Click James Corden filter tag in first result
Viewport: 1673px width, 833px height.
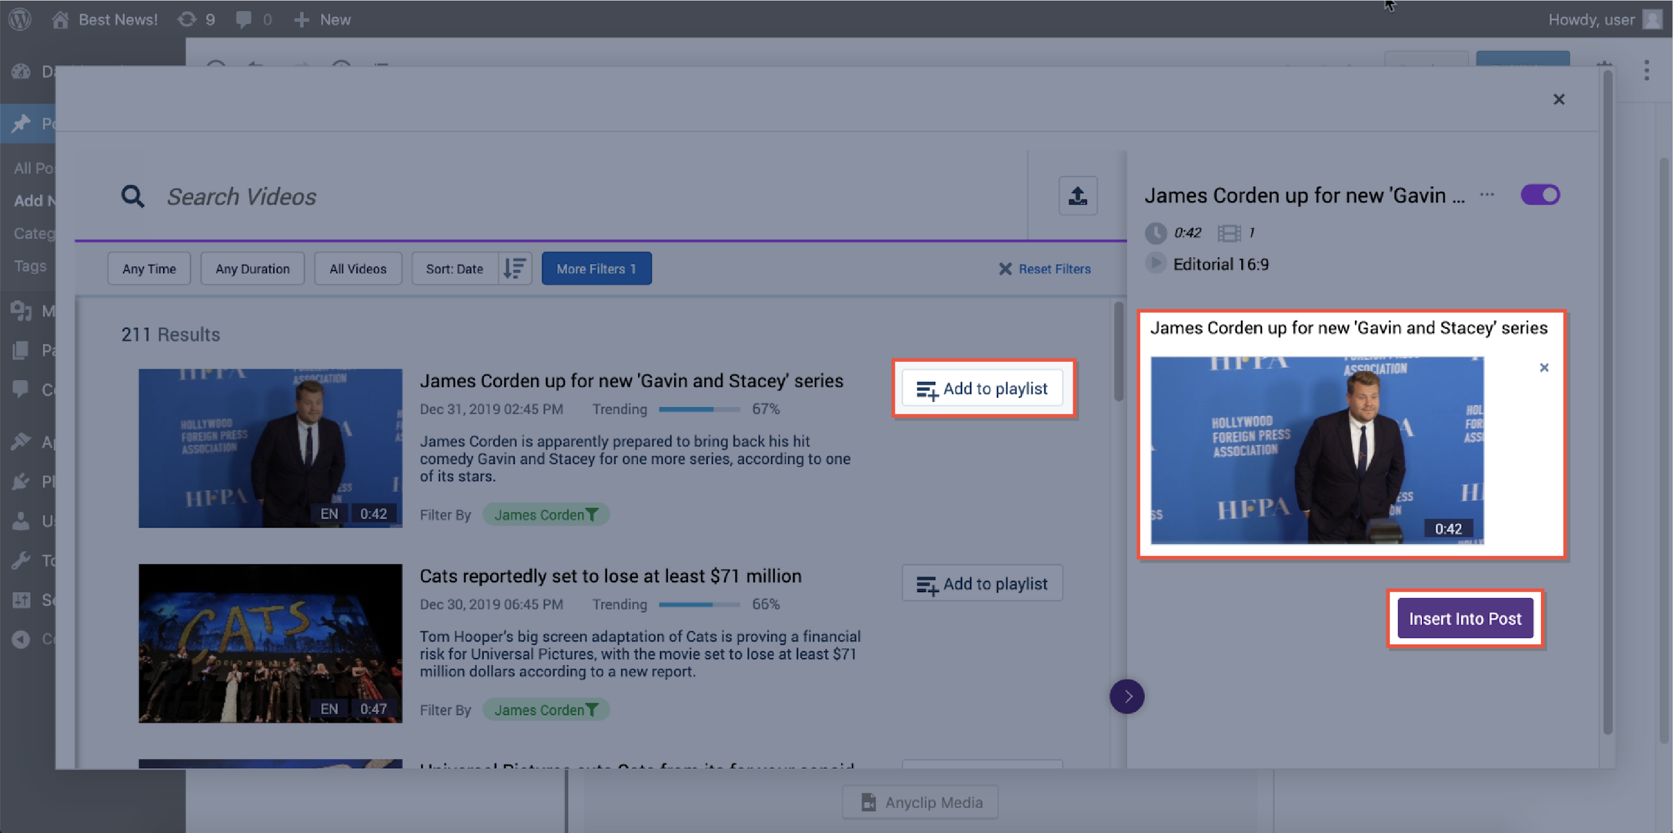pyautogui.click(x=545, y=515)
